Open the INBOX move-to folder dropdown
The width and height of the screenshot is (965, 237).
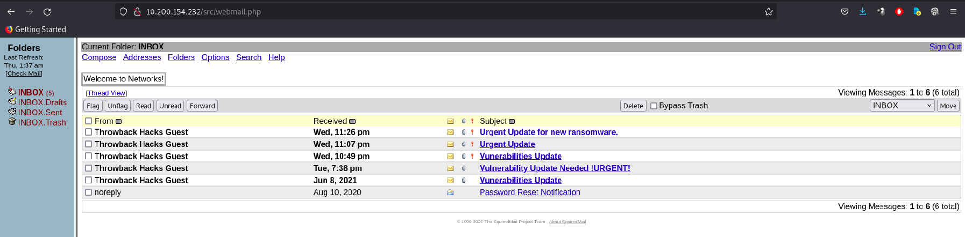tap(902, 106)
